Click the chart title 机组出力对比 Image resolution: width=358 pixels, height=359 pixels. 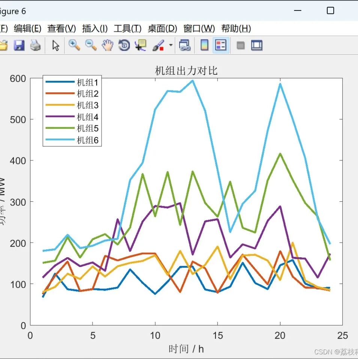[x=186, y=71]
